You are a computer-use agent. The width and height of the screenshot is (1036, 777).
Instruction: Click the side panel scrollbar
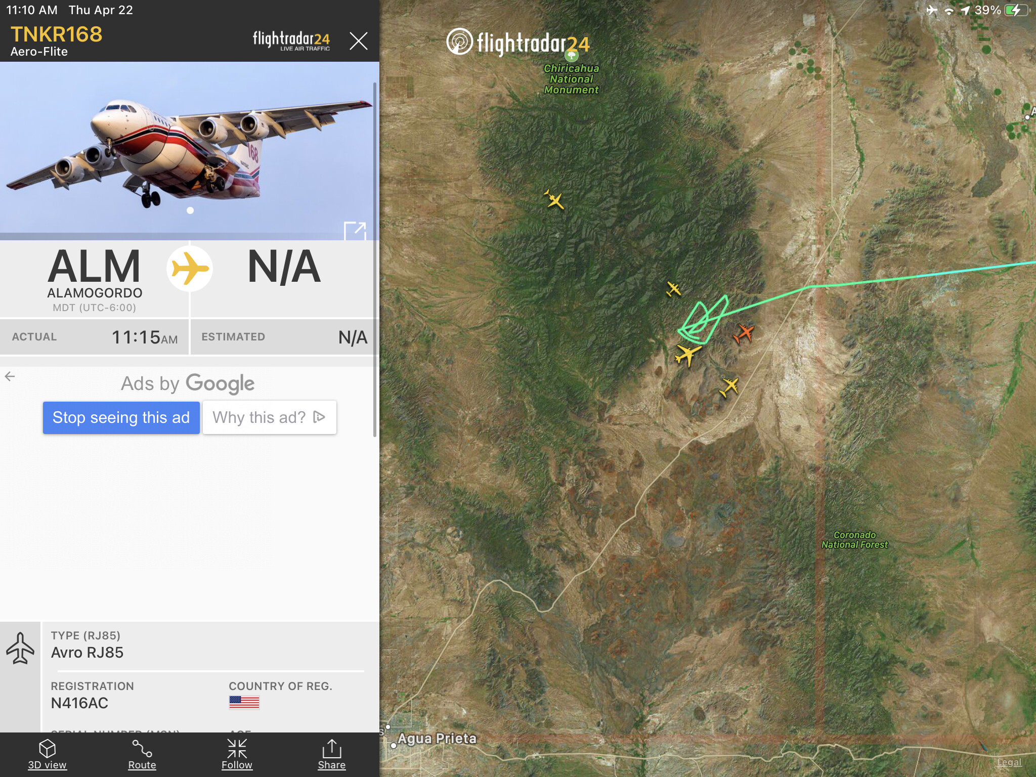pyautogui.click(x=375, y=259)
